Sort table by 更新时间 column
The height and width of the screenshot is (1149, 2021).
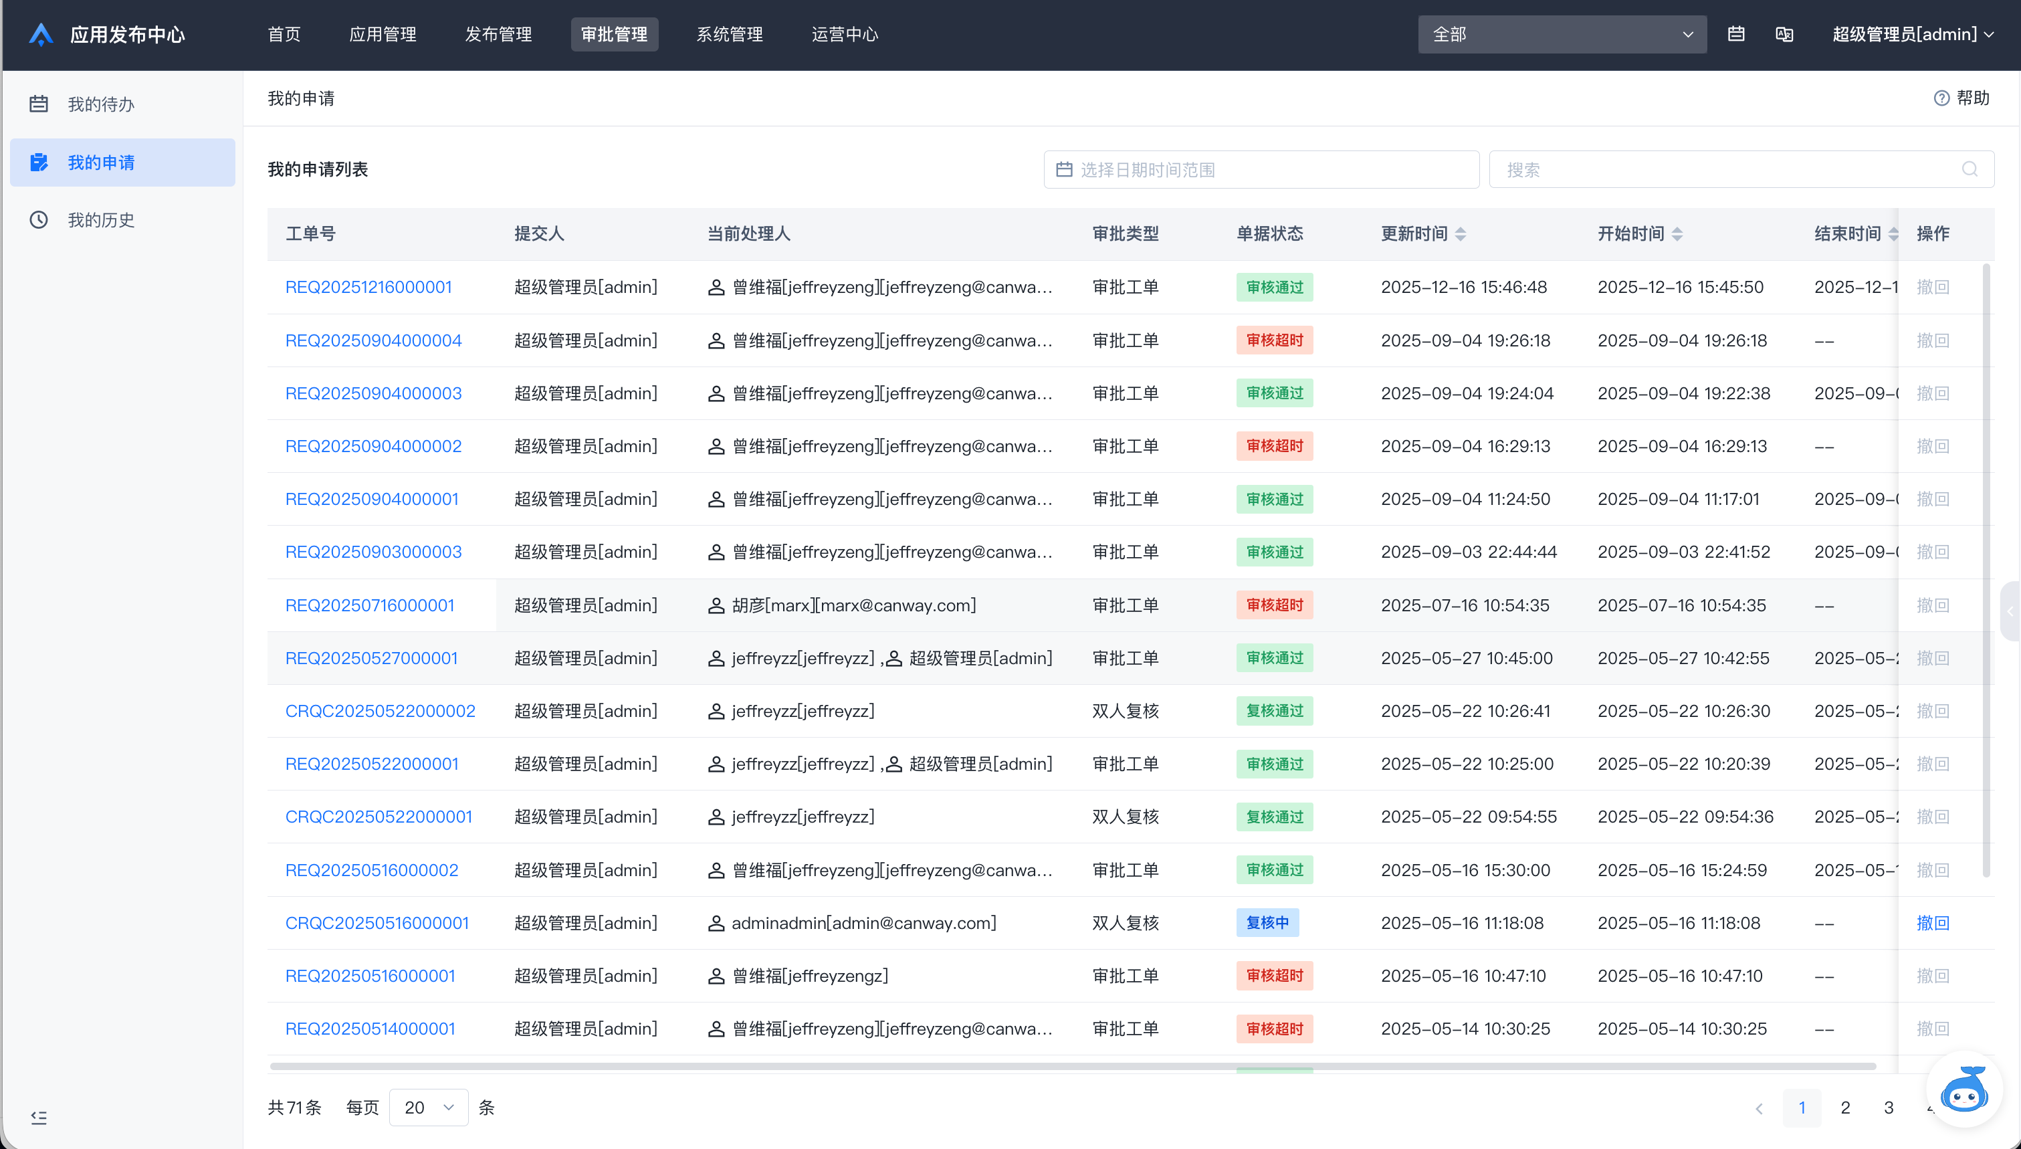pos(1461,233)
